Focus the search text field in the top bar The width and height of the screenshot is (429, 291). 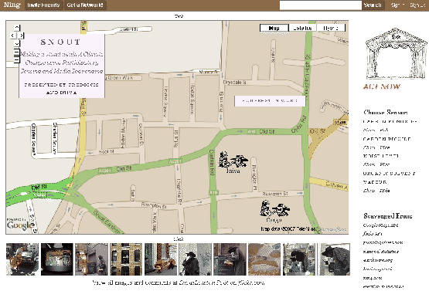tap(320, 5)
